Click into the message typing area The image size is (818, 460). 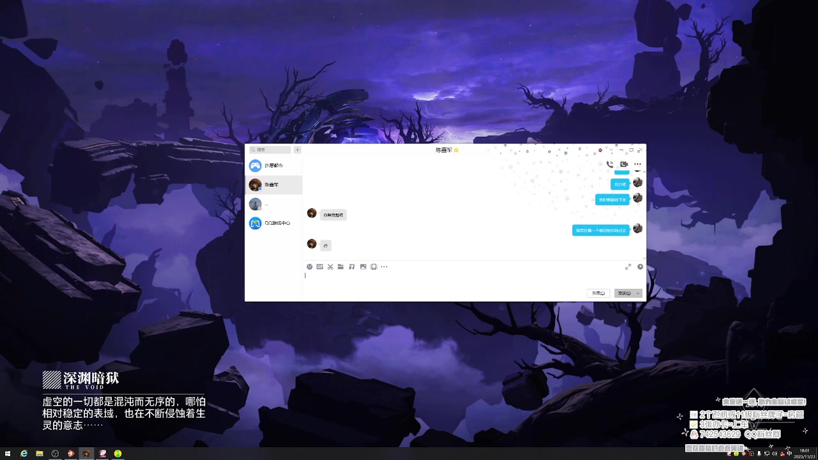coord(474,279)
